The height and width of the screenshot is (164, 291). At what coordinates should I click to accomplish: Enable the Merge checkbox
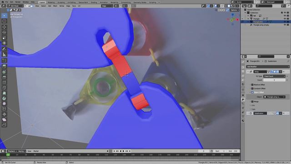(x=252, y=102)
